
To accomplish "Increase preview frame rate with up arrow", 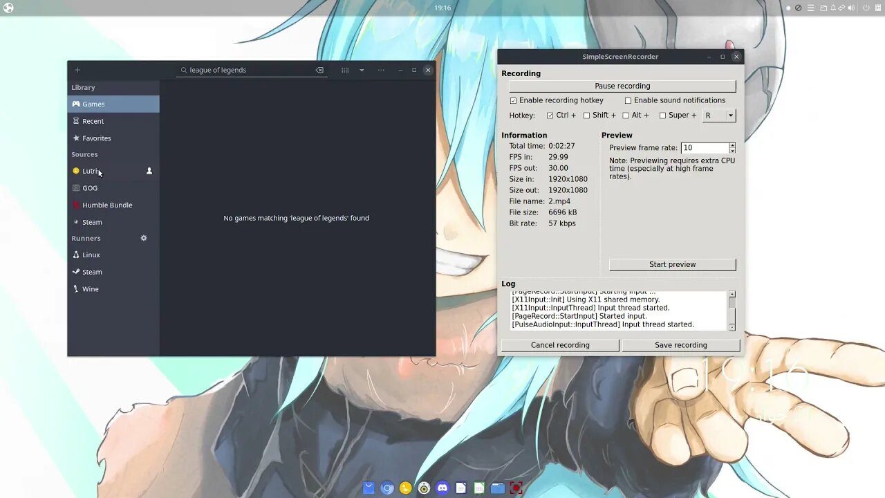I will [x=732, y=145].
